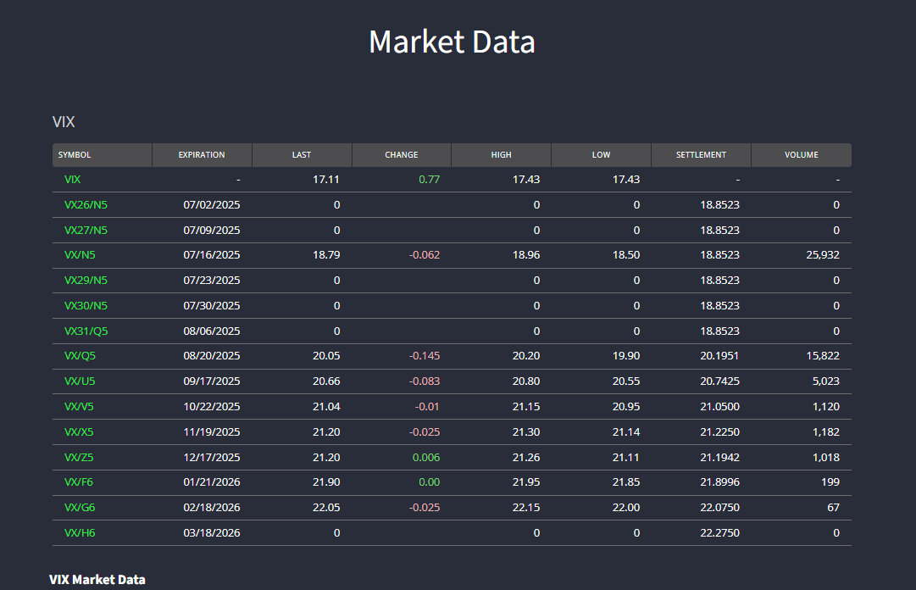Open the VX/N5 futures link
Screen dimensions: 916x590
(80, 255)
